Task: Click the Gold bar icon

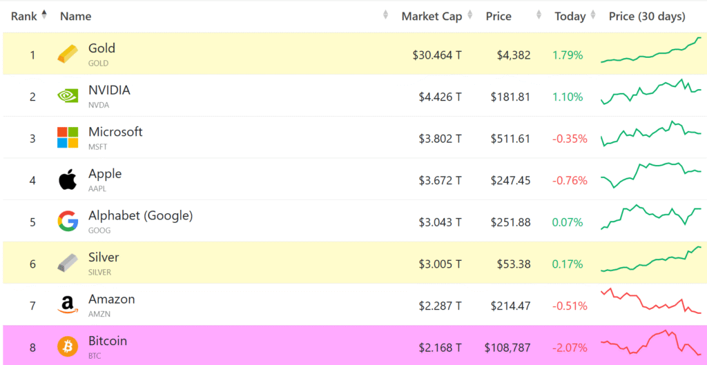Action: (68, 55)
